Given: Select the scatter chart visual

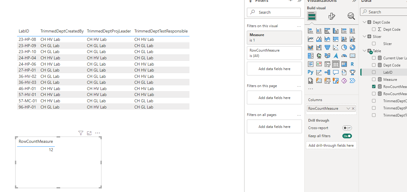Looking at the screenshot, I should coord(335,47).
